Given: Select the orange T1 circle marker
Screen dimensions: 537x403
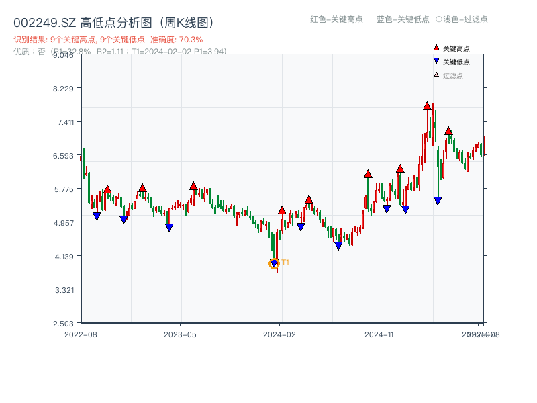Looking at the screenshot, I should pos(274,264).
